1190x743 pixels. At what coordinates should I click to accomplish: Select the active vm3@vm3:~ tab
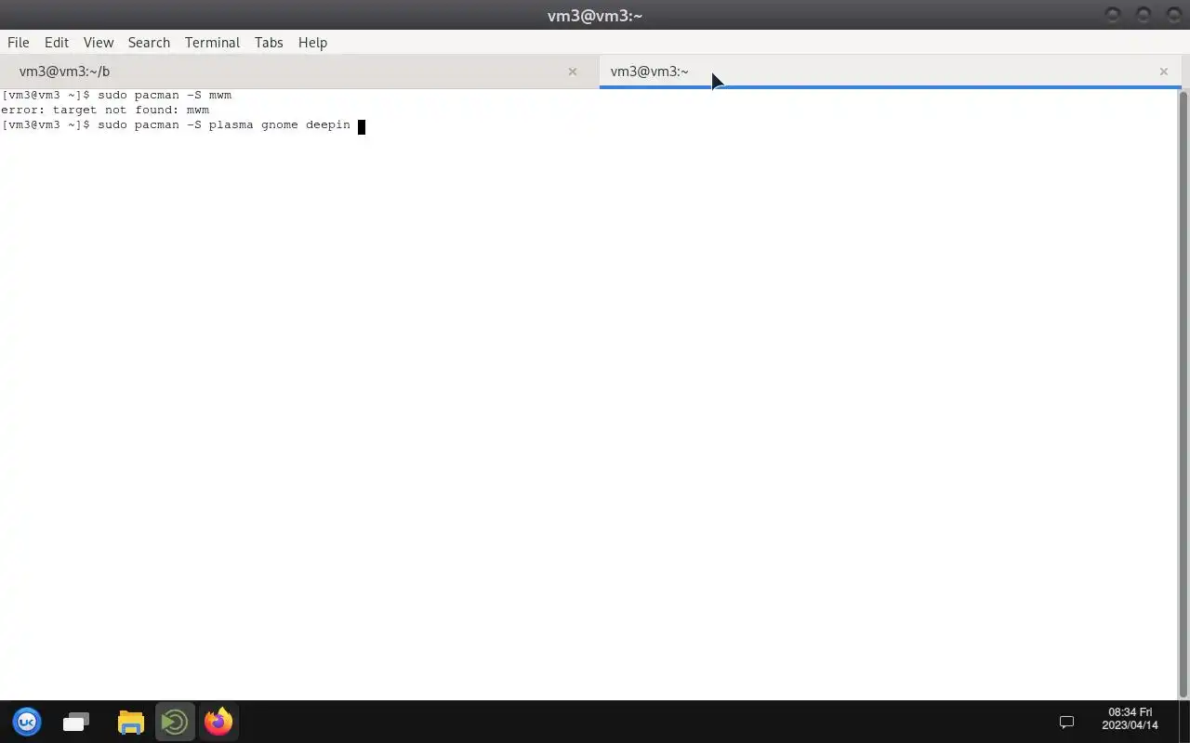point(890,72)
